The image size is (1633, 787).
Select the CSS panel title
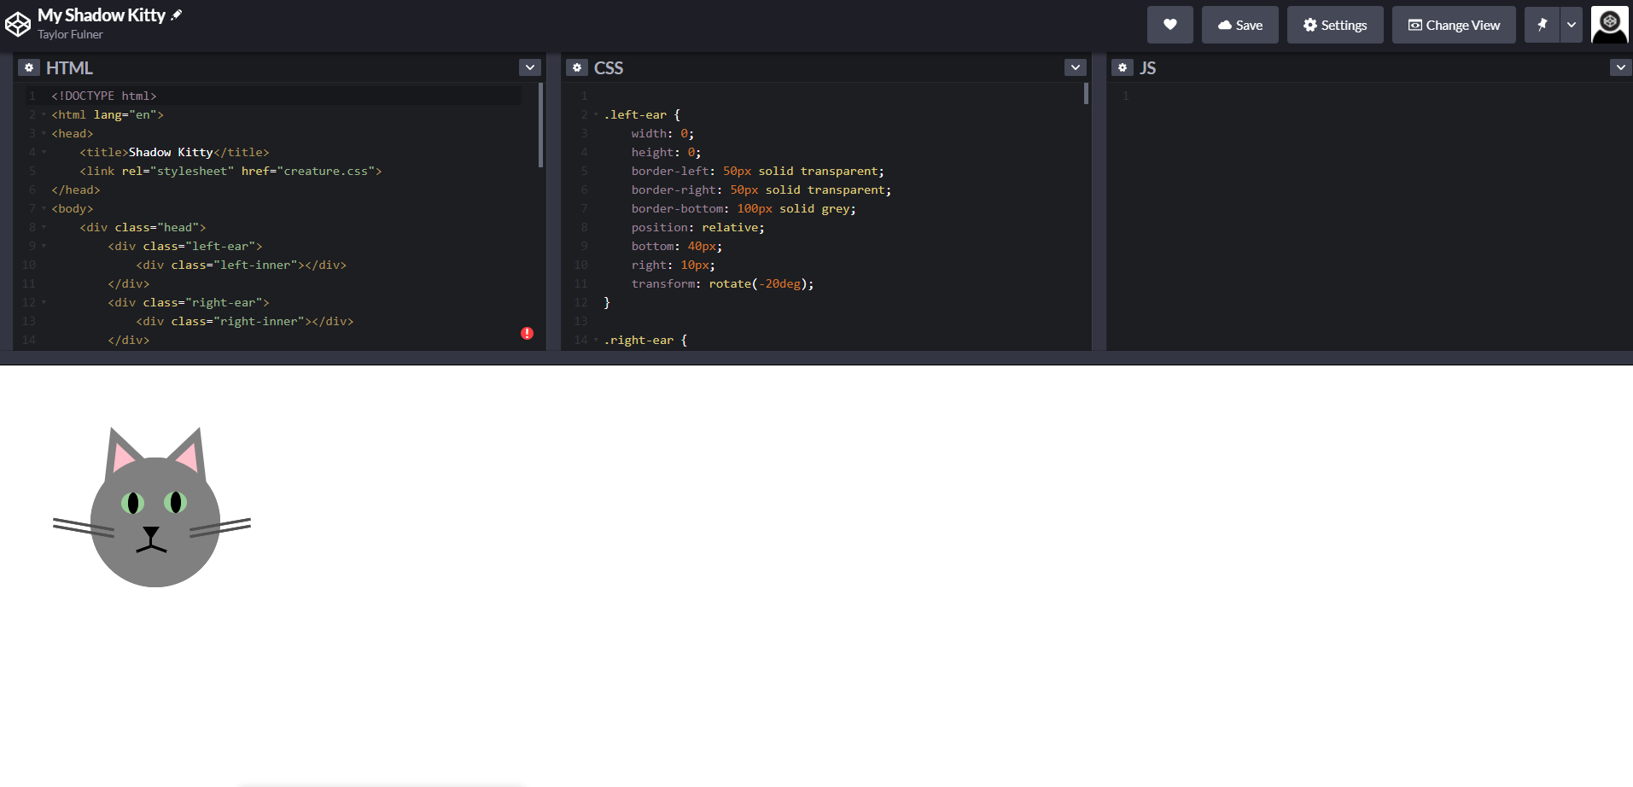click(609, 67)
